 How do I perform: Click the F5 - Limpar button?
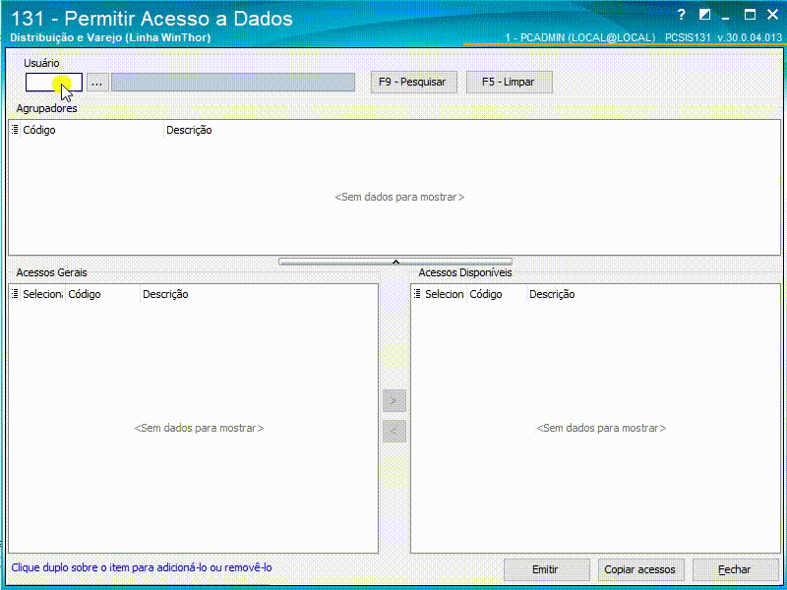click(x=509, y=83)
